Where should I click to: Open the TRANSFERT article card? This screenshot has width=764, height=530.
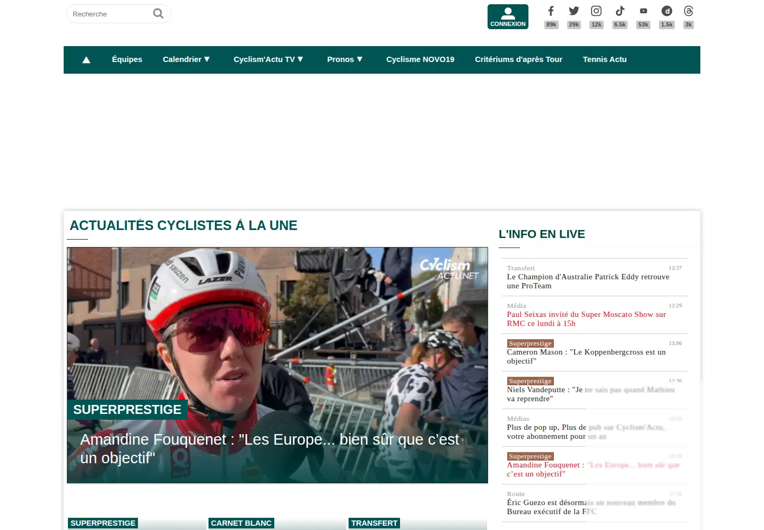[418, 524]
